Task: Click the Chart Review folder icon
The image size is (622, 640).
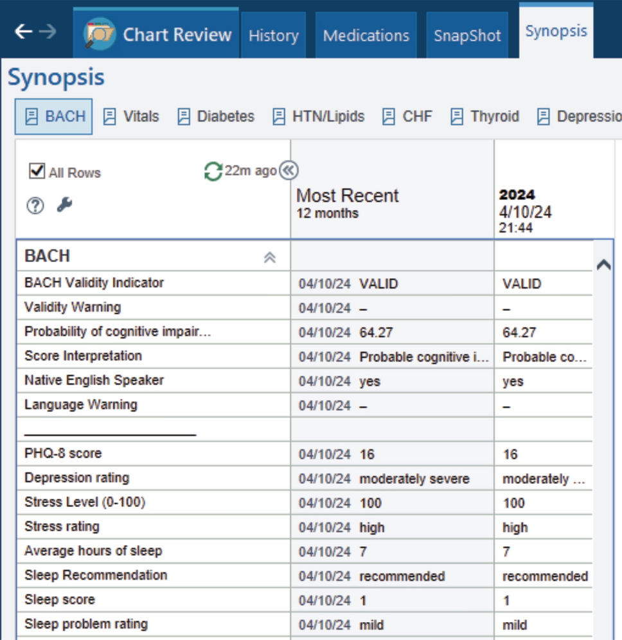Action: [x=100, y=34]
